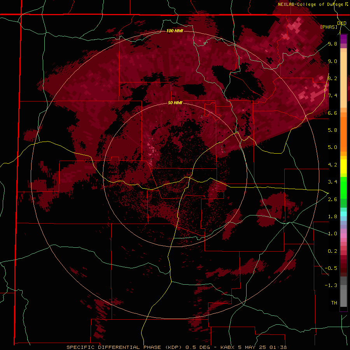Viewport: 350px width, 350px height.
Task: Select the 6.6 legend value
Action: pos(332,113)
